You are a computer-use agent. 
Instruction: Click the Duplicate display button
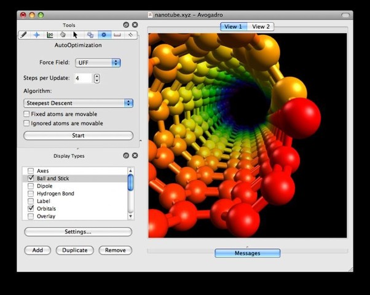click(75, 250)
